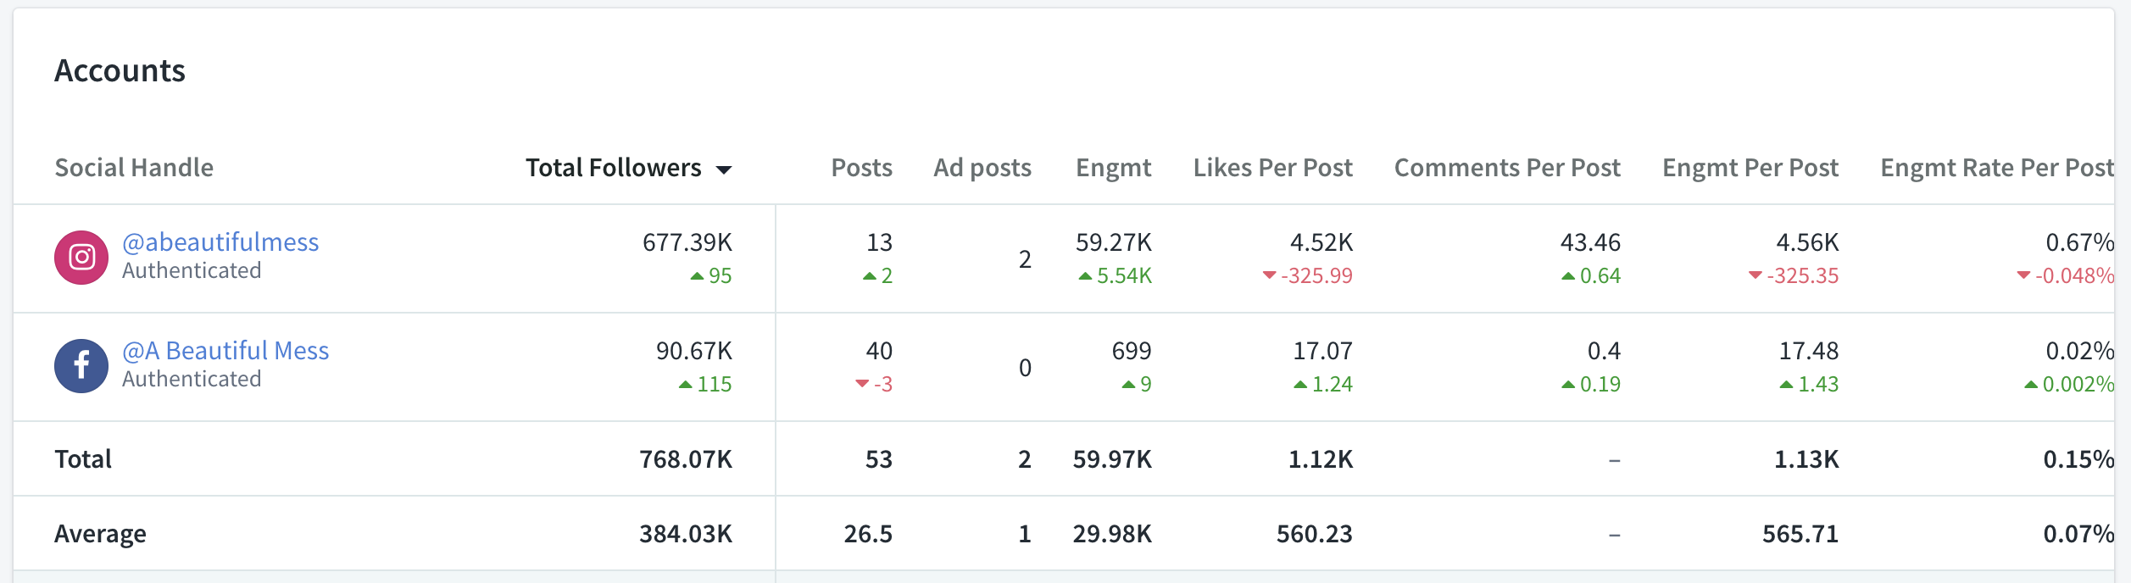Click the Total row label
The height and width of the screenshot is (583, 2131).
(x=83, y=459)
